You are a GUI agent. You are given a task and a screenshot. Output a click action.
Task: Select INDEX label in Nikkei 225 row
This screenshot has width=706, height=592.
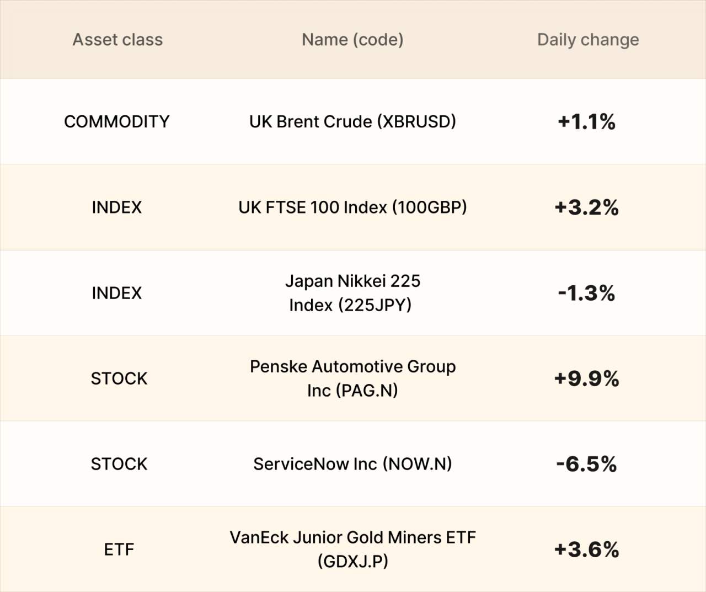click(x=117, y=293)
